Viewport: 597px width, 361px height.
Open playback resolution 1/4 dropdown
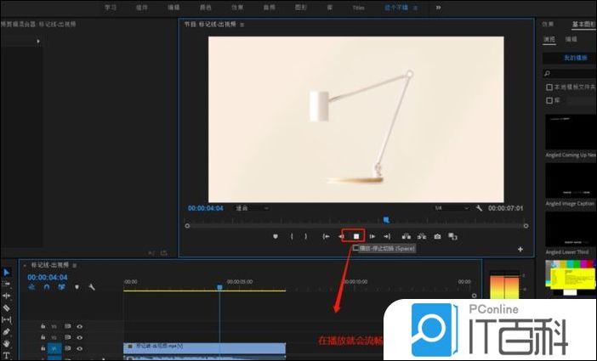[451, 208]
